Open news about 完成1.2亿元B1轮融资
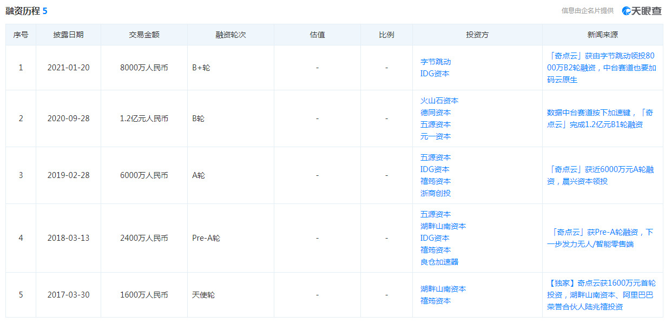 click(600, 118)
